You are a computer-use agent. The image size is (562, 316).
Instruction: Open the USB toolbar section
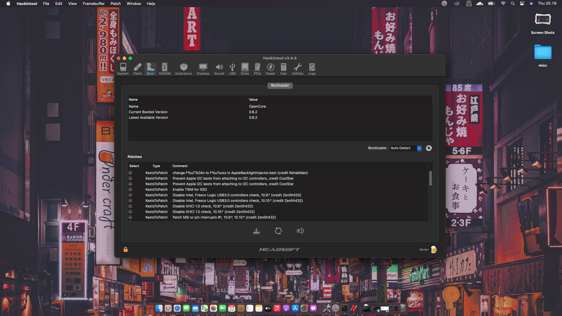coord(232,69)
